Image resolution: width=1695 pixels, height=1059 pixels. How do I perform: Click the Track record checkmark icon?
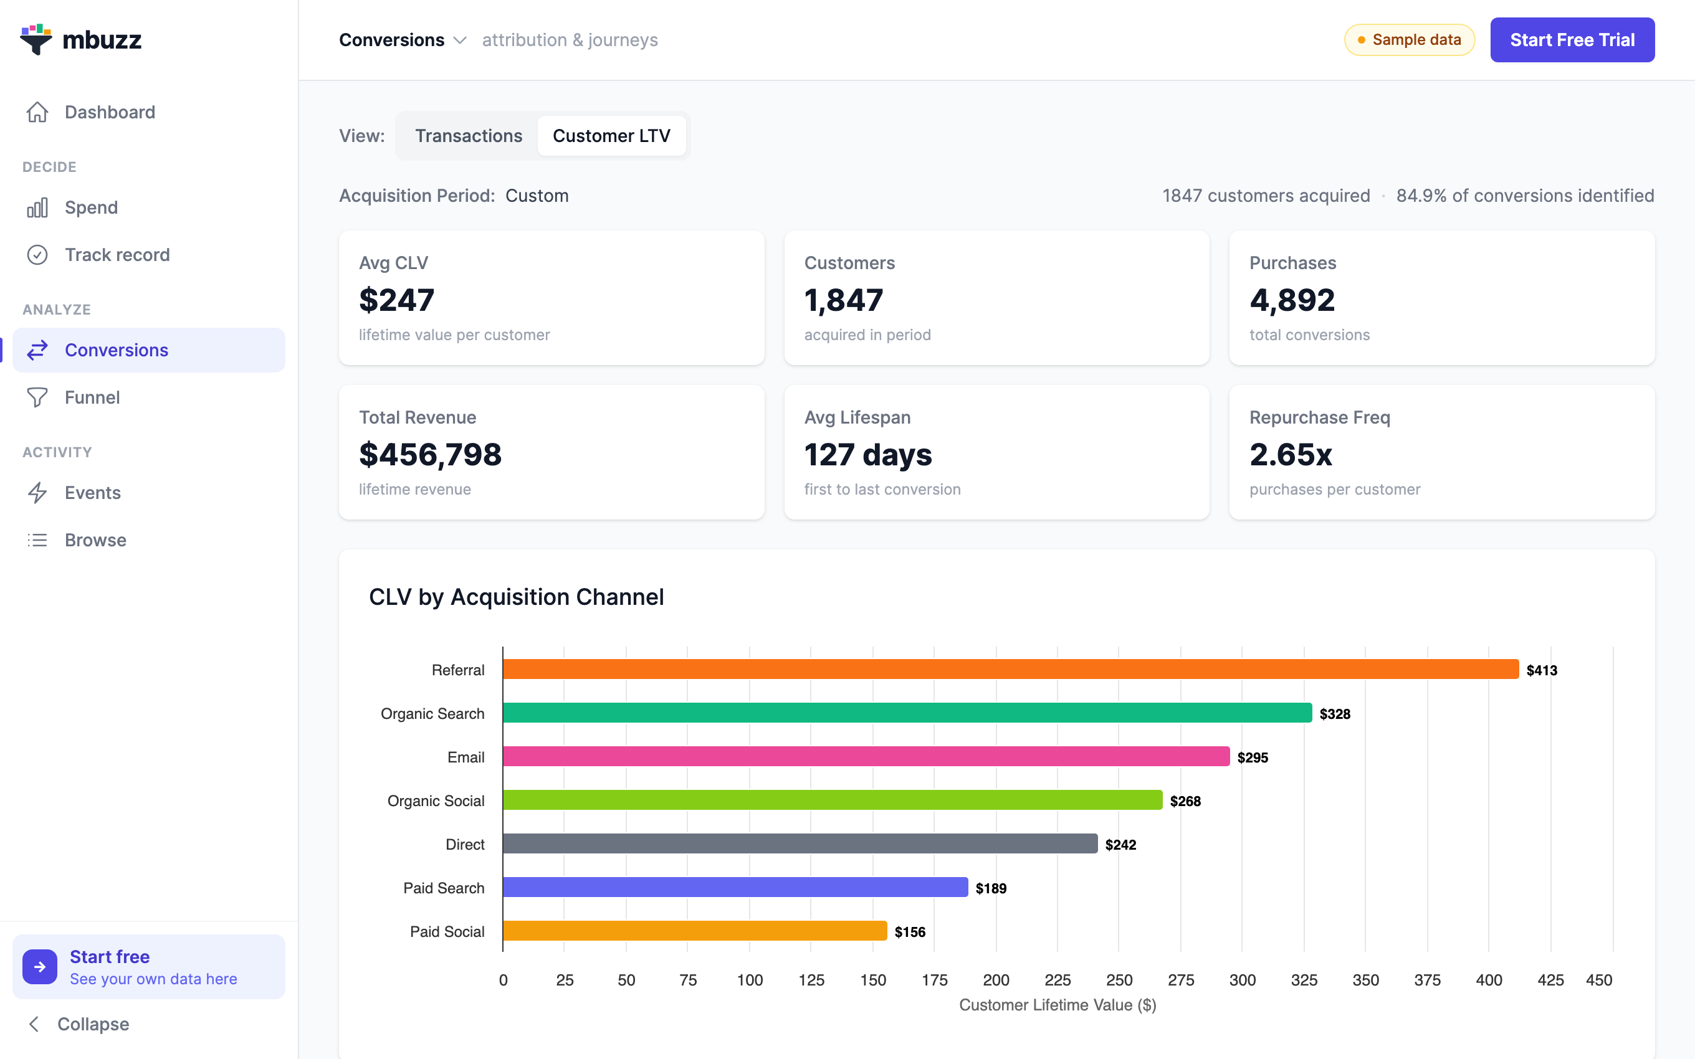(37, 255)
